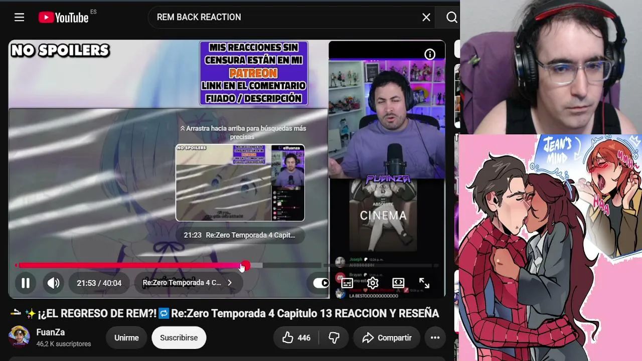
Task: Click the 21:53 / 40:04 time display
Action: [x=99, y=283]
